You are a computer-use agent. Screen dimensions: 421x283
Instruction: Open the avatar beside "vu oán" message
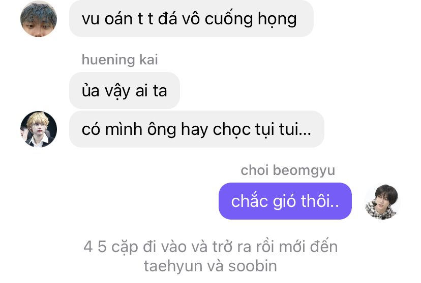coord(39,19)
